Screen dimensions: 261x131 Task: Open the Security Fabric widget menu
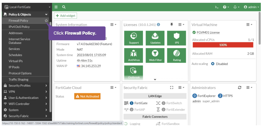click(x=181, y=88)
